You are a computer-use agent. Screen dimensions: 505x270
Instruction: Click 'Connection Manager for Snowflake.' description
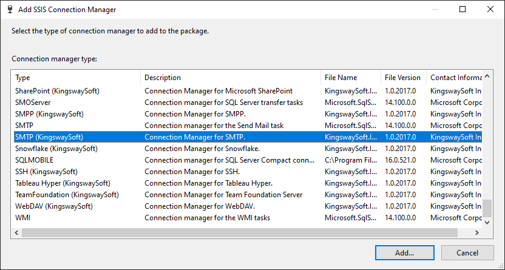pos(202,149)
